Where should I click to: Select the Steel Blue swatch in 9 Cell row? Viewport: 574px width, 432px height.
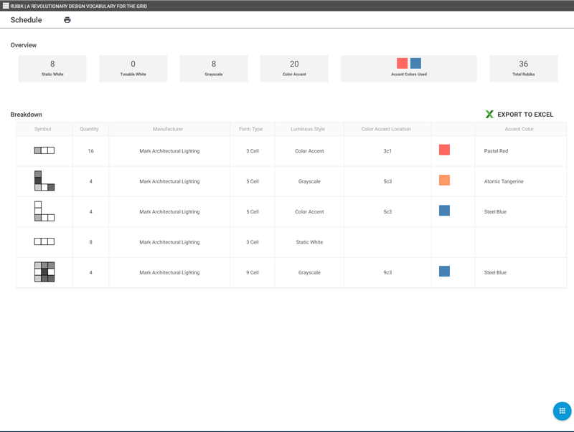444,272
